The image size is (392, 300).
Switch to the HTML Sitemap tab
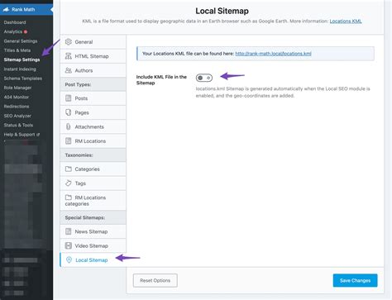93,56
